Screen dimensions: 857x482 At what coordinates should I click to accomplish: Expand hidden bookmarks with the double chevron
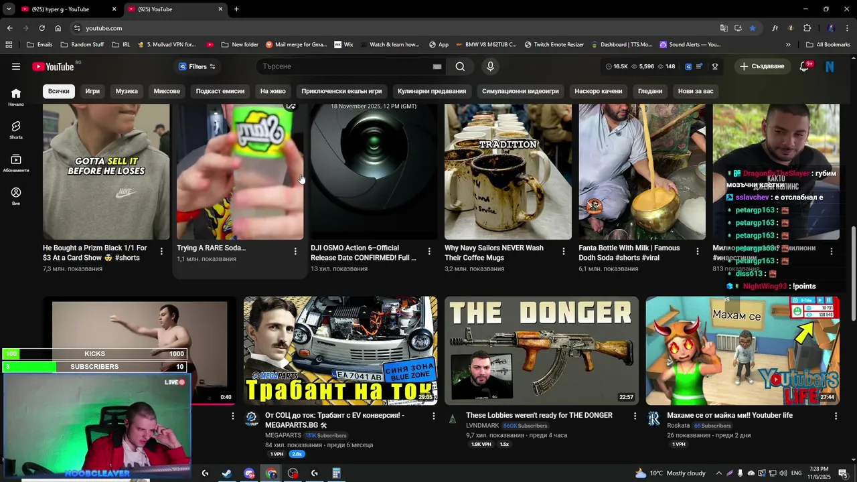click(788, 45)
